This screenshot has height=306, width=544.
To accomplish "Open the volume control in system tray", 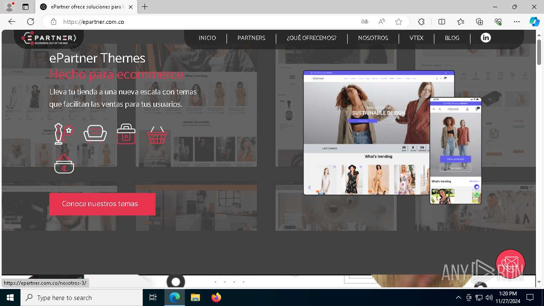I will (x=489, y=297).
